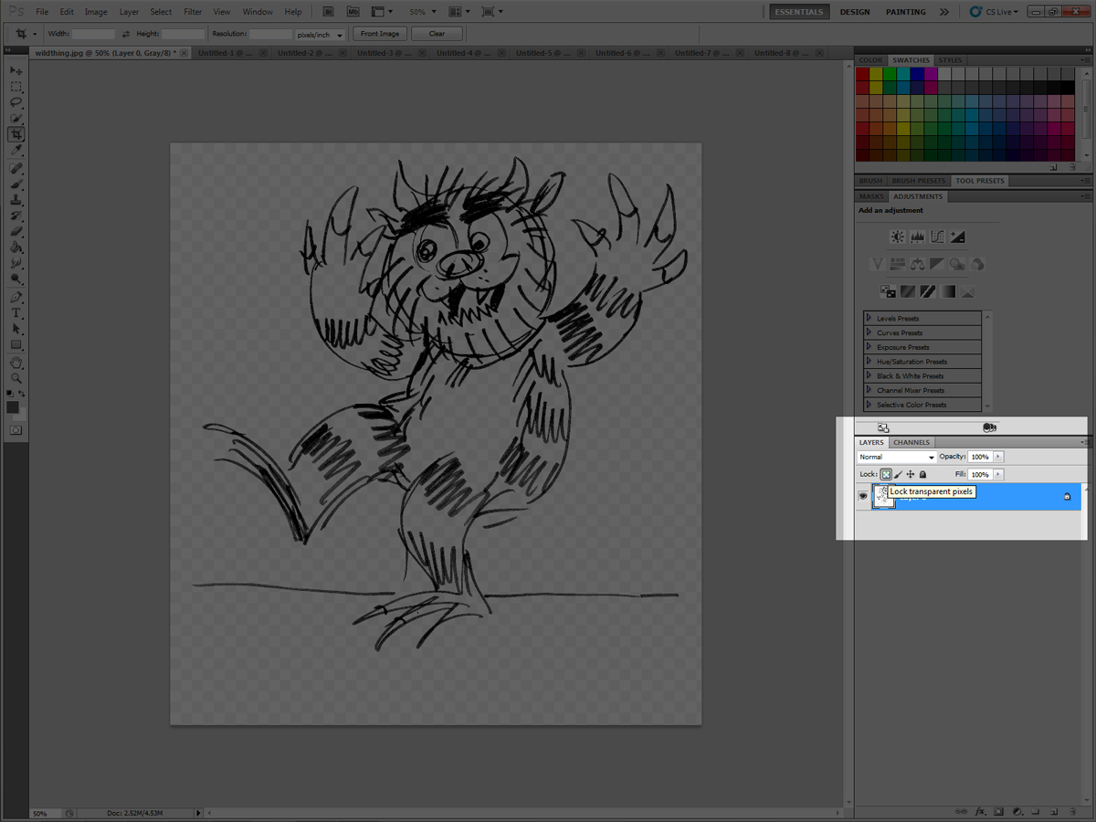Toggle Lock transparent pixels
1096x822 pixels.
pyautogui.click(x=886, y=475)
